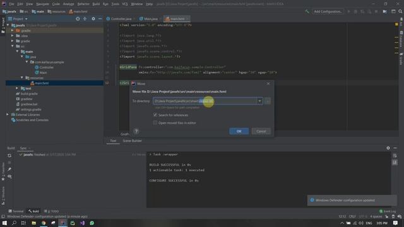Screen dimensions: 404x227
Task: Click the eye view-options icon in Build panel
Action: [9, 177]
